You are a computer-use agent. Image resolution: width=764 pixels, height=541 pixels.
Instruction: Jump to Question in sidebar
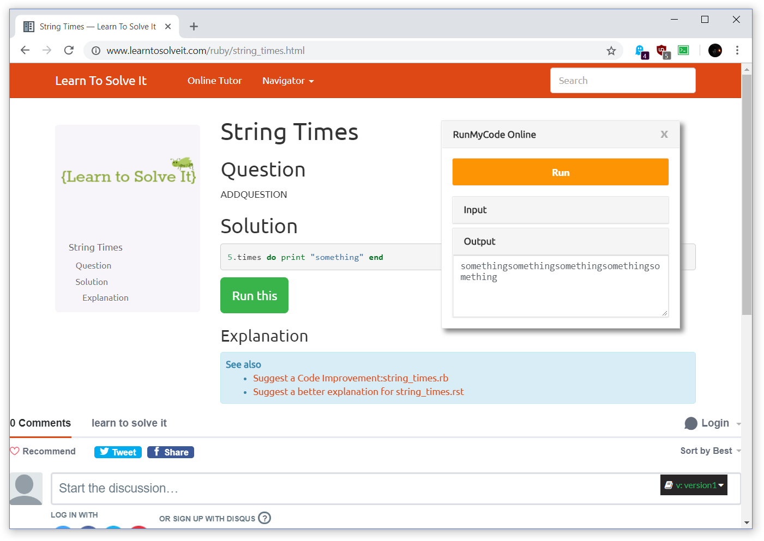click(93, 265)
